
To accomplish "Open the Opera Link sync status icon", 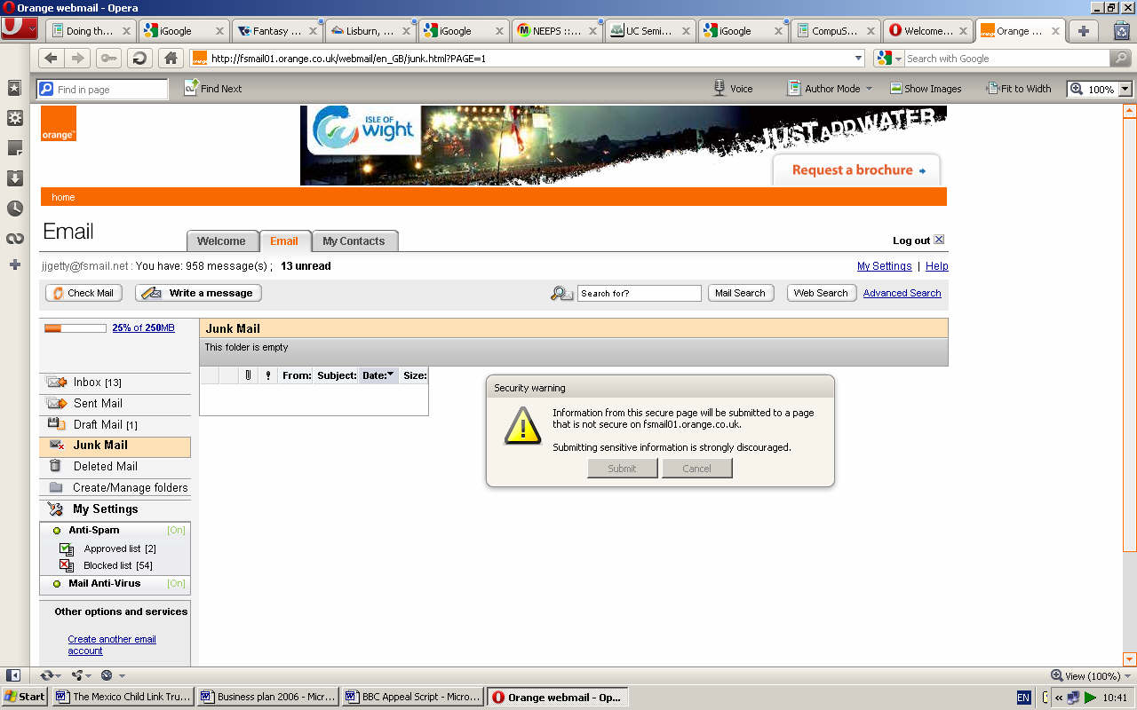I will point(51,675).
